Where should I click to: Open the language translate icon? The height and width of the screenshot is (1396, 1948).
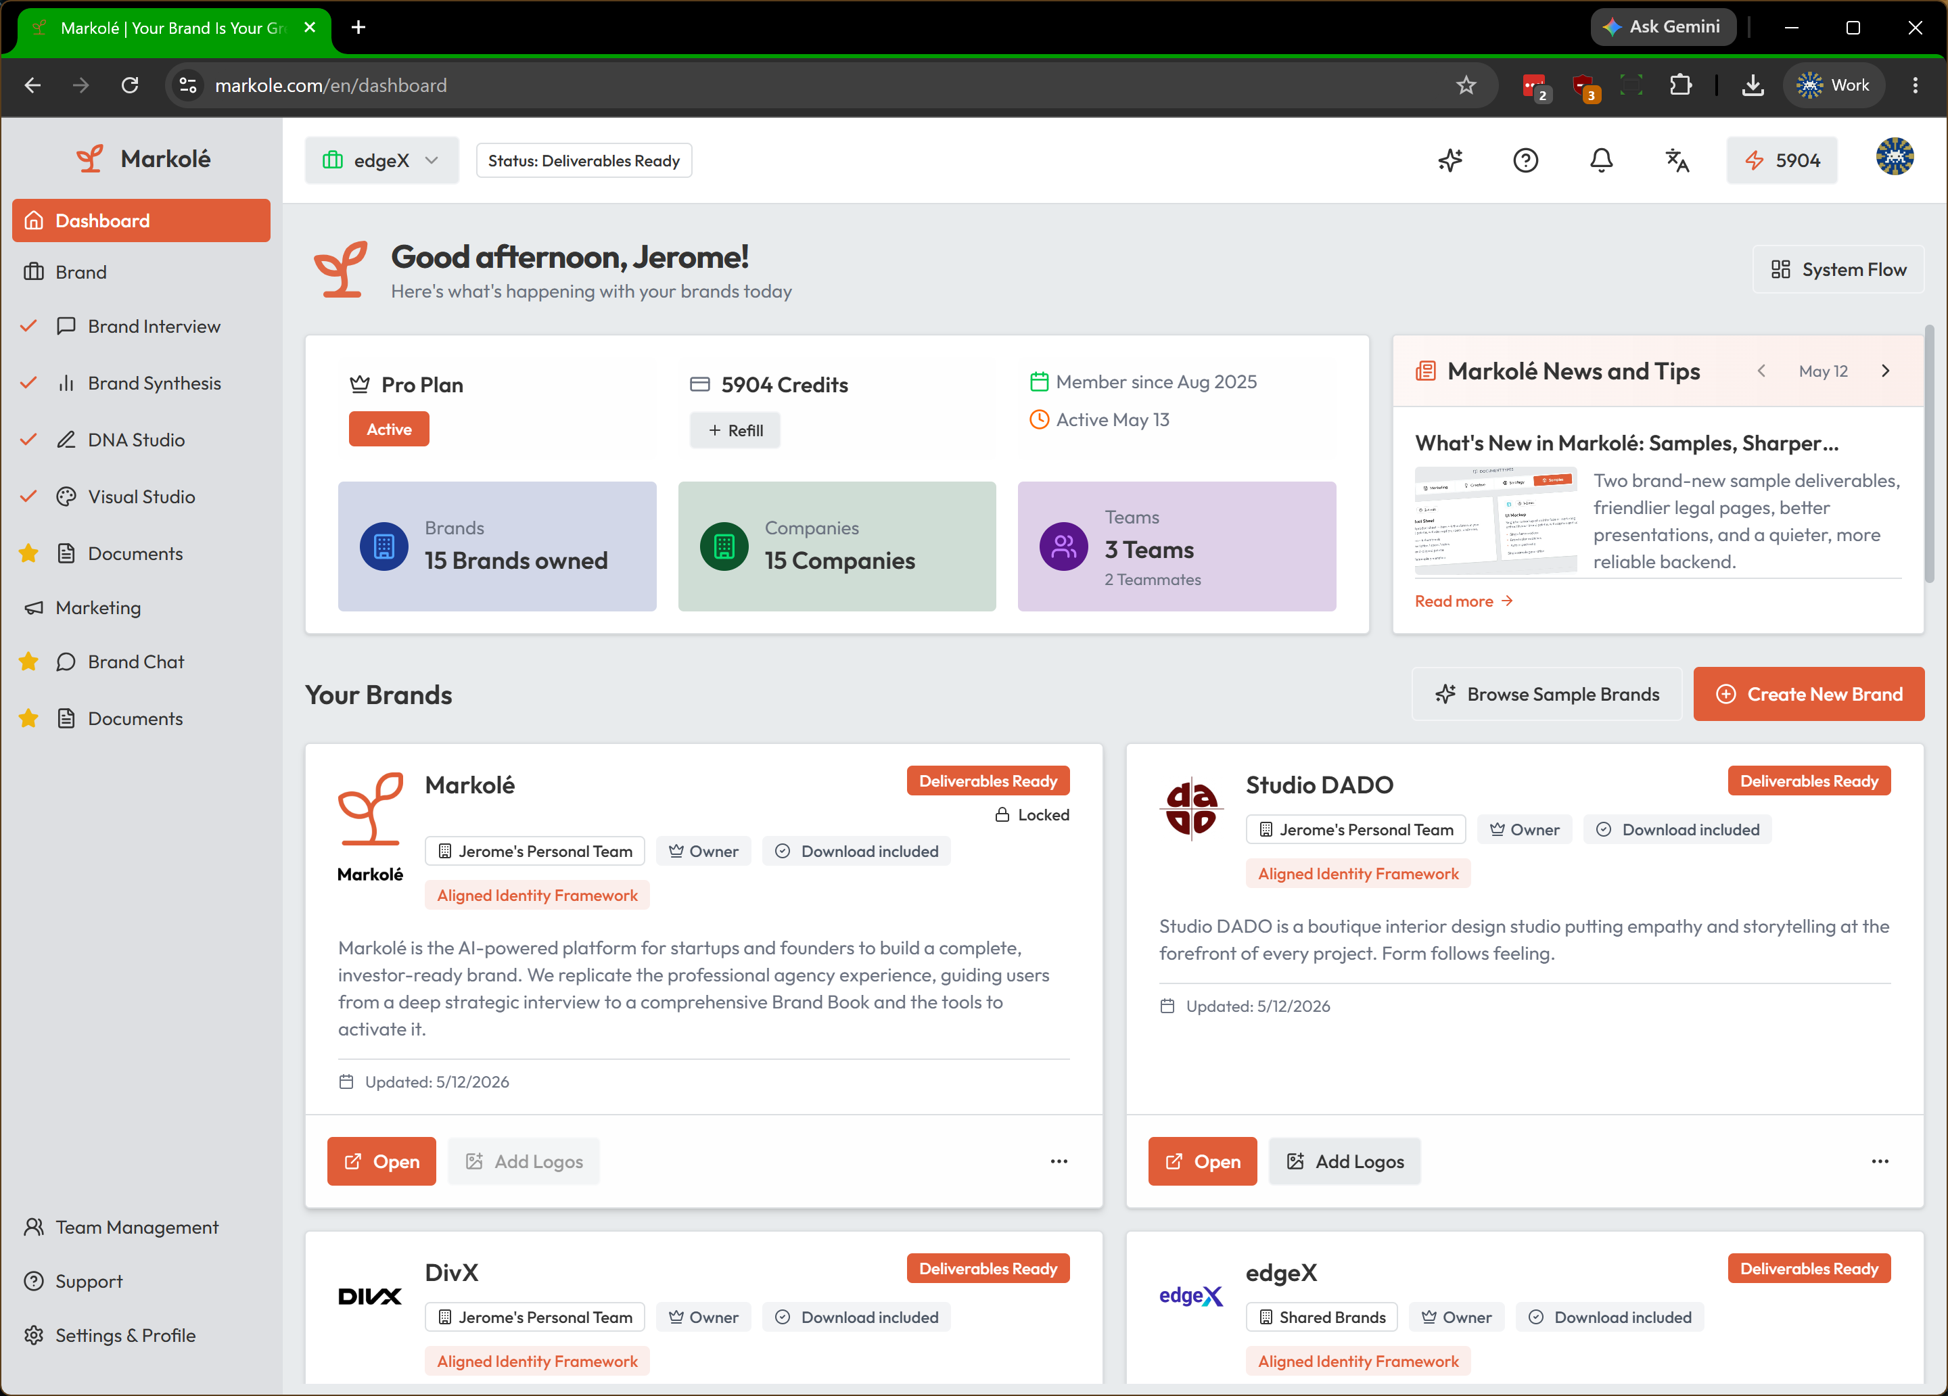coord(1677,161)
